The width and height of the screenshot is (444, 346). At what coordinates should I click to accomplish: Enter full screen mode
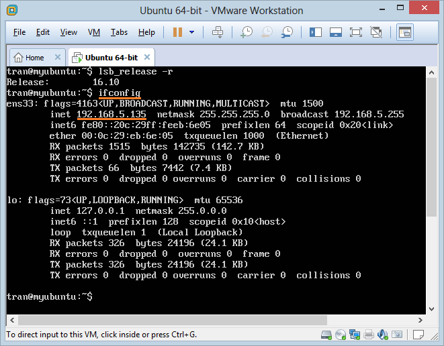click(x=356, y=32)
